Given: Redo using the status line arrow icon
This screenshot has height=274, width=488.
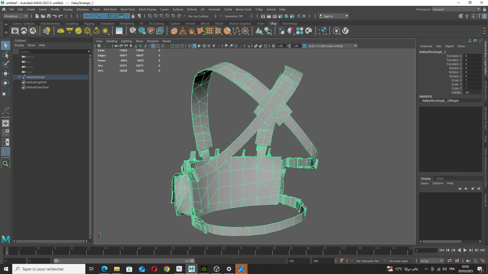Looking at the screenshot, I should coord(60,16).
